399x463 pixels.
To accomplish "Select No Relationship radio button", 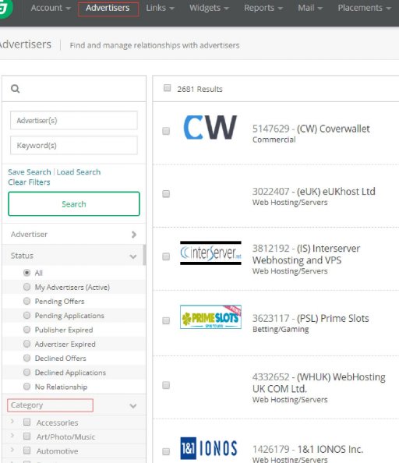I will click(x=26, y=387).
